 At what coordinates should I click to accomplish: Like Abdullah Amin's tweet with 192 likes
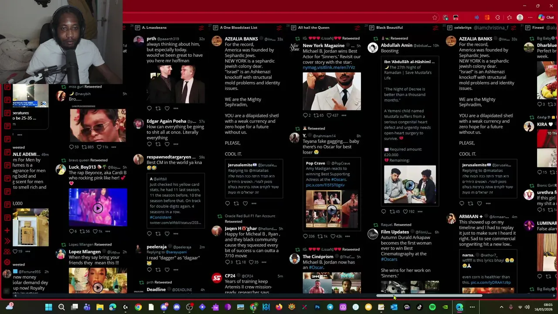pyautogui.click(x=405, y=212)
